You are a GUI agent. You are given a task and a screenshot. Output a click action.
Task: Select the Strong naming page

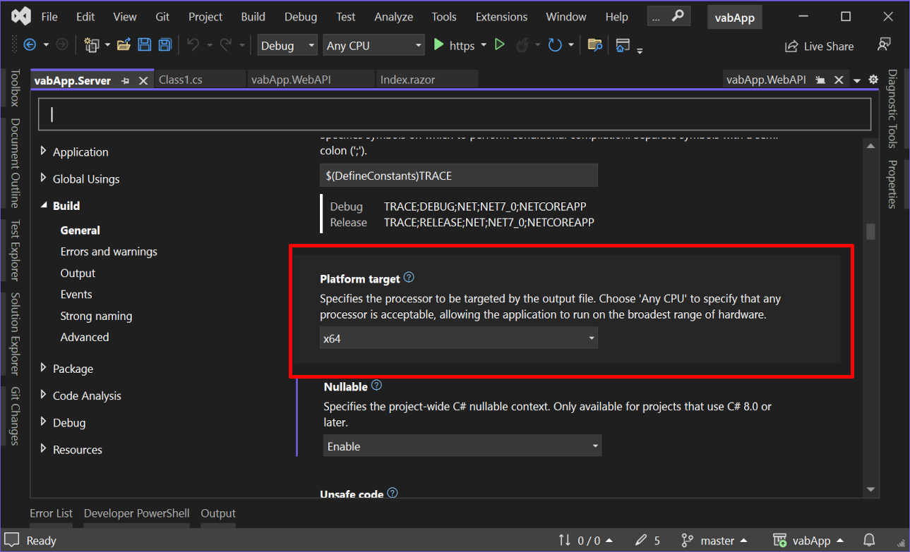(96, 316)
